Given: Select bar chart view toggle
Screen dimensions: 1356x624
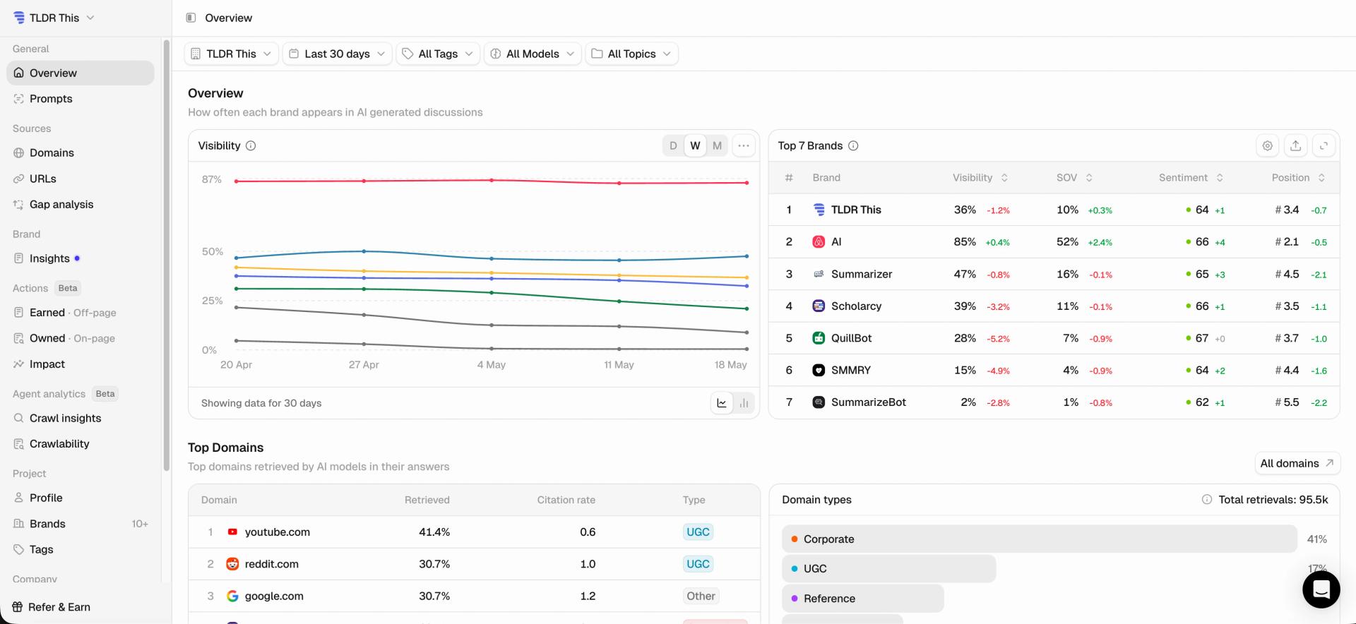Looking at the screenshot, I should (744, 403).
